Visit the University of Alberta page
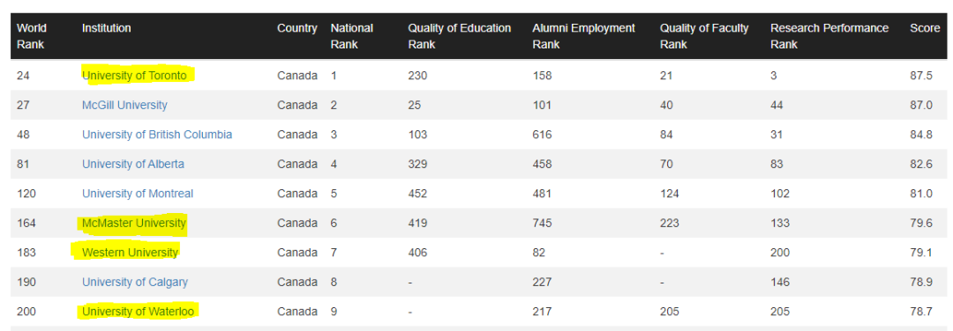 pos(133,165)
